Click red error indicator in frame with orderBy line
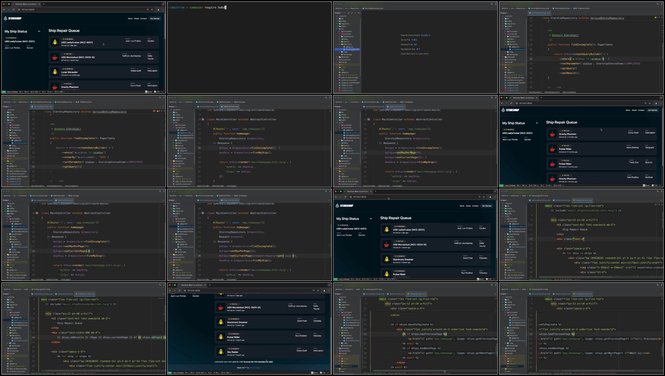 tap(154, 111)
